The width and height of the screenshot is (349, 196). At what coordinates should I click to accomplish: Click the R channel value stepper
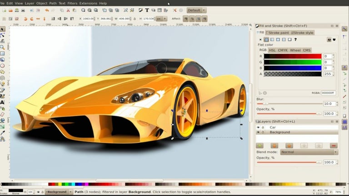point(333,56)
